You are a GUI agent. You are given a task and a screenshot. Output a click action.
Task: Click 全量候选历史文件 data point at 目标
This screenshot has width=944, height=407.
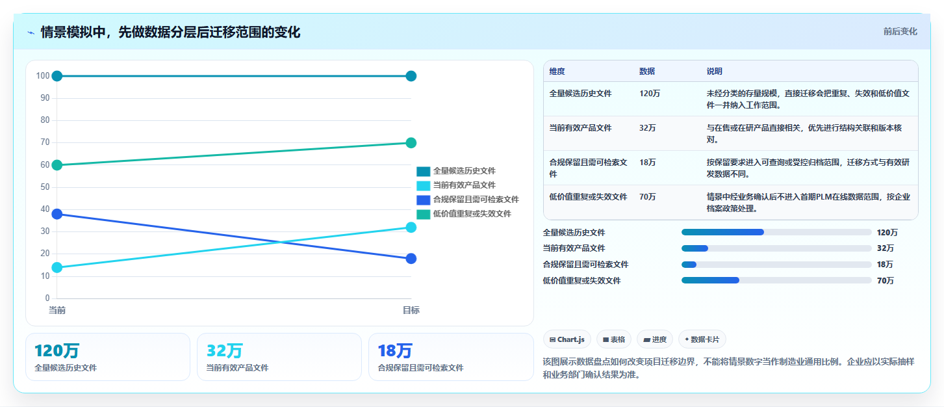(x=411, y=76)
